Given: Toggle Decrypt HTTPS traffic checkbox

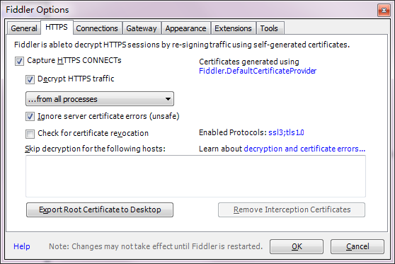Looking at the screenshot, I should [30, 79].
